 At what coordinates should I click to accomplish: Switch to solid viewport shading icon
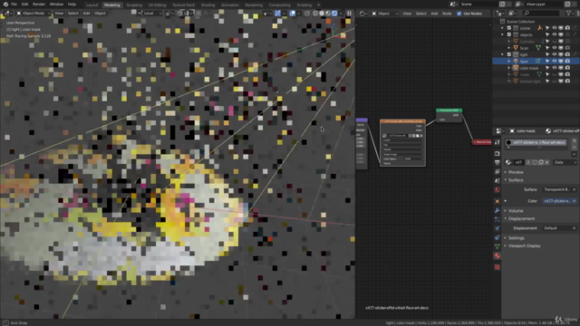click(x=322, y=14)
